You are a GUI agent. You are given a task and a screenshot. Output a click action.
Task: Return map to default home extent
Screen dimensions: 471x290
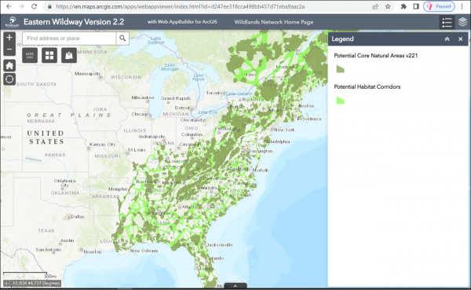(x=9, y=65)
